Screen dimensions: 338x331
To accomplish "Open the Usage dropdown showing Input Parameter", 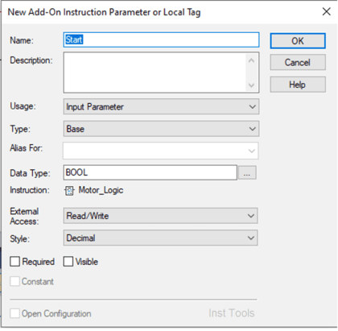I will [x=161, y=106].
